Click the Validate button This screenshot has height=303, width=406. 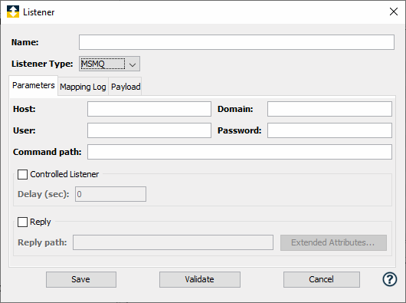pyautogui.click(x=200, y=279)
